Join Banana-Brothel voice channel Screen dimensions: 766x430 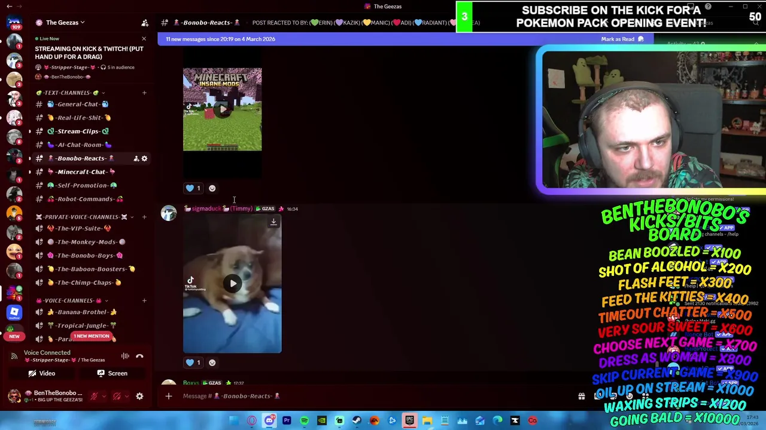point(90,312)
